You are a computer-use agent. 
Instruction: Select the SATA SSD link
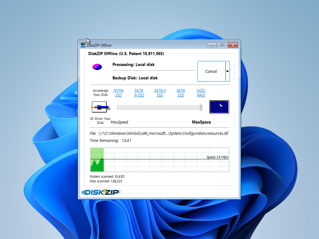click(x=181, y=93)
